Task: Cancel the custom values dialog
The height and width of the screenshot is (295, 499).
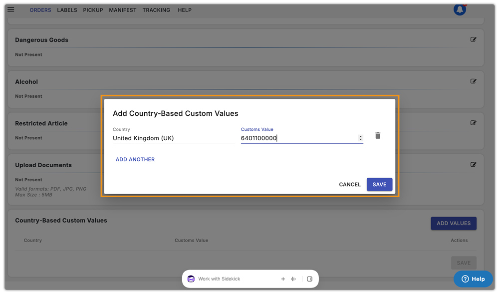Action: pos(350,185)
